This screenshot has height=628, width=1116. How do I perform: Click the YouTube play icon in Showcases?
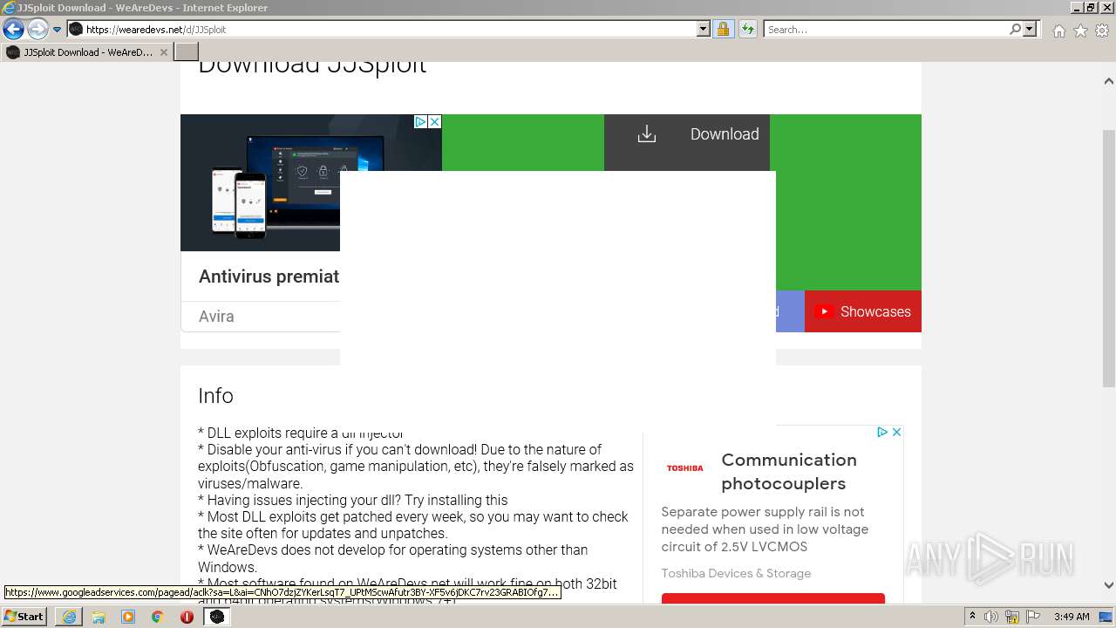point(824,311)
